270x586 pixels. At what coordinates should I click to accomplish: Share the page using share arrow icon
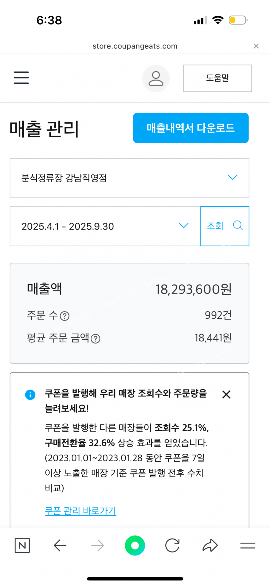pyautogui.click(x=210, y=545)
